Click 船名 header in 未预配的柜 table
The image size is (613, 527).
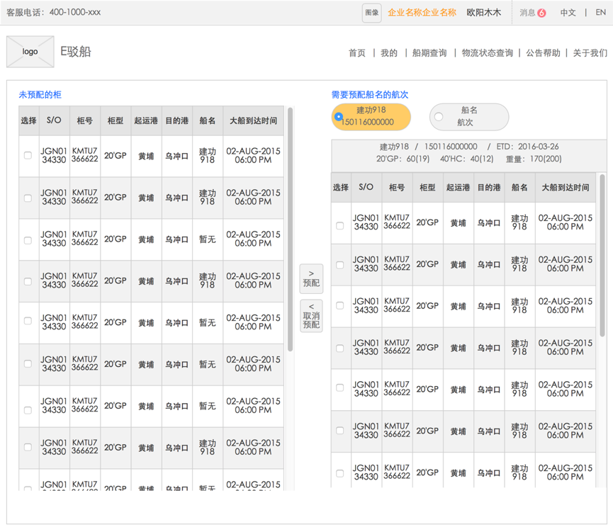208,120
